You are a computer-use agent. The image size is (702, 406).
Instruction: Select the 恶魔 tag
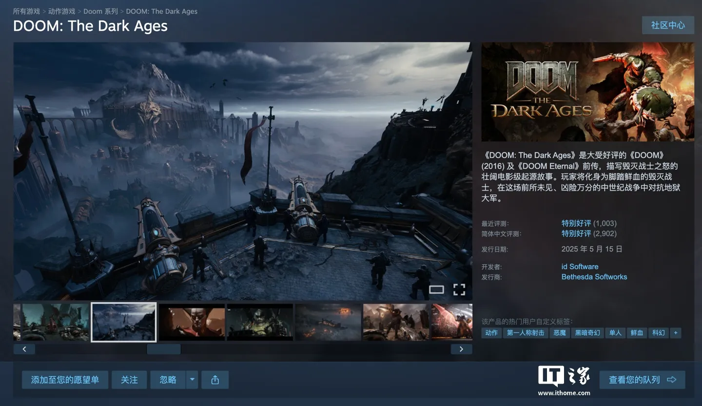[x=560, y=333]
